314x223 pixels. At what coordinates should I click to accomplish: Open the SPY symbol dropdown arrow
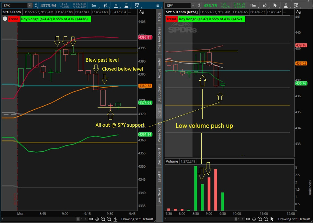pos(193,5)
